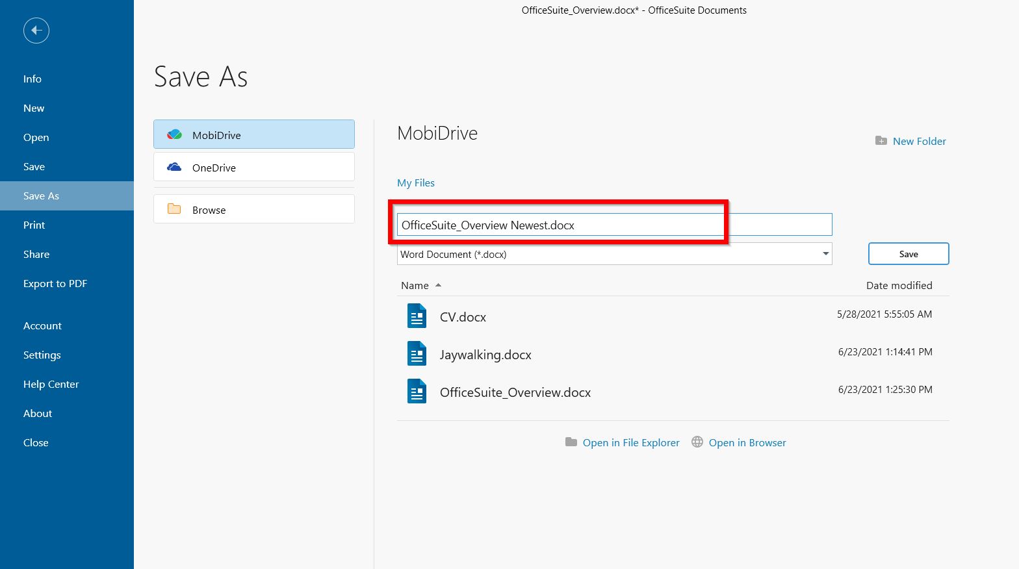This screenshot has height=569, width=1019.
Task: Click the CV.docx document icon
Action: point(417,316)
